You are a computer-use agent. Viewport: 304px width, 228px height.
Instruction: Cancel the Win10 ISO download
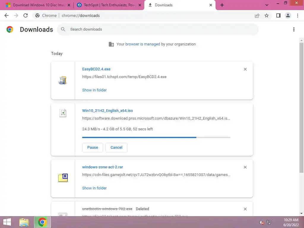pyautogui.click(x=116, y=148)
